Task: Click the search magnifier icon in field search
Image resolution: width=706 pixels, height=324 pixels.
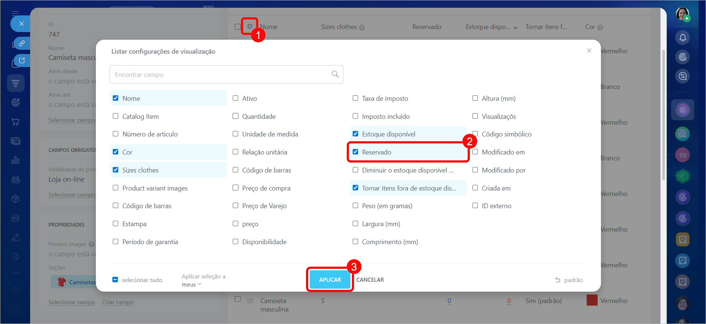Action: [x=335, y=74]
